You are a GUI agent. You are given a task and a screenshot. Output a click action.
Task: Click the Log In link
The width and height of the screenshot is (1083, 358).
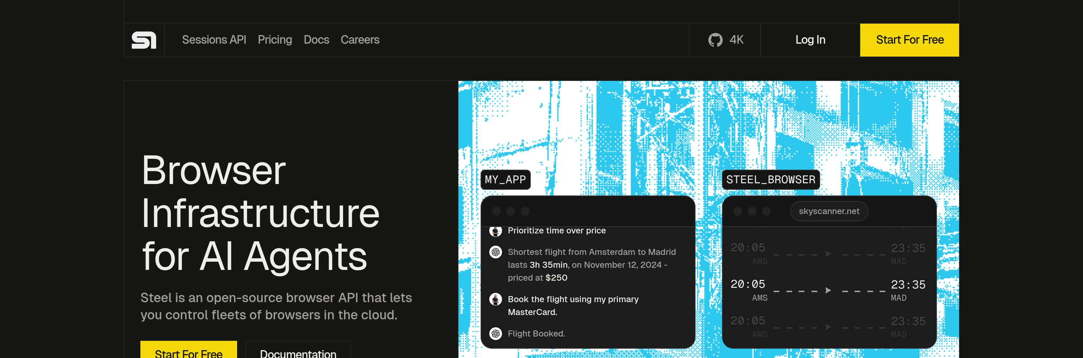pyautogui.click(x=810, y=40)
